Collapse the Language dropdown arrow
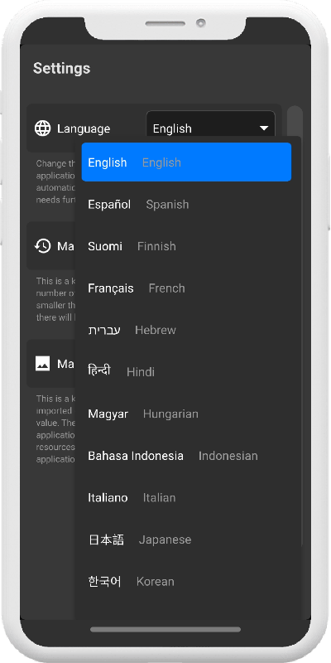The width and height of the screenshot is (331, 663). (264, 128)
